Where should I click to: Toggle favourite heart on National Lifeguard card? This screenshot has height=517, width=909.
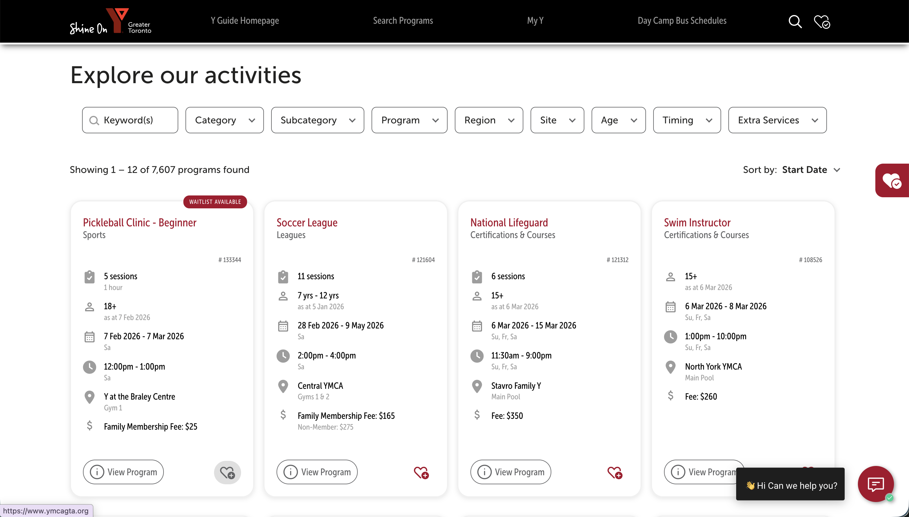tap(615, 473)
